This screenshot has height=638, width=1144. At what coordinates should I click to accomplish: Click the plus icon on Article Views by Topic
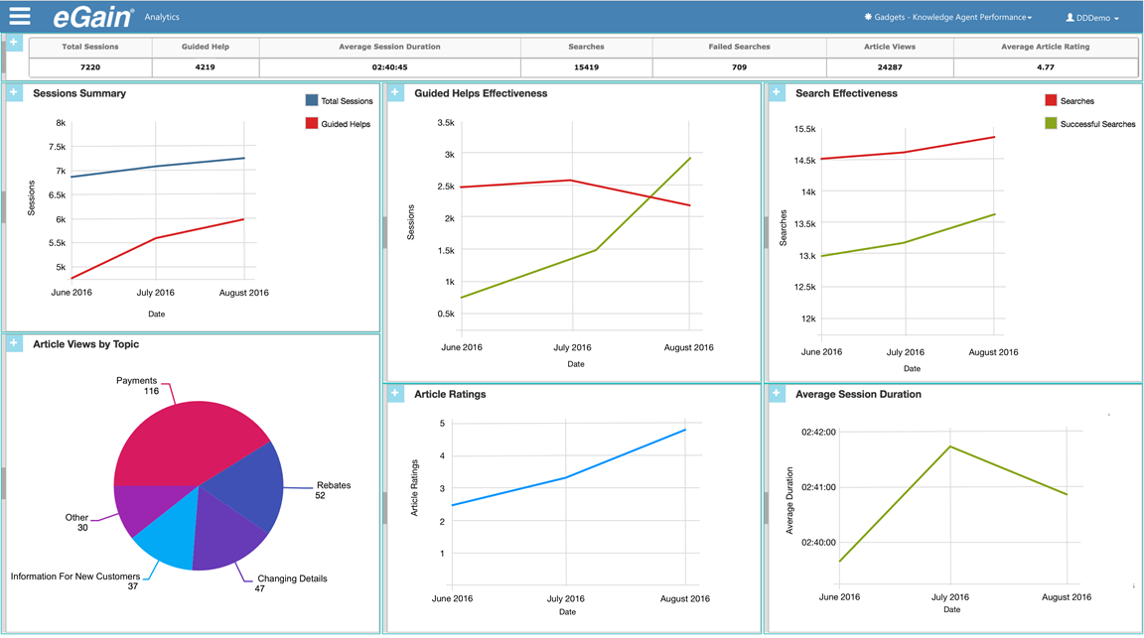coord(13,342)
